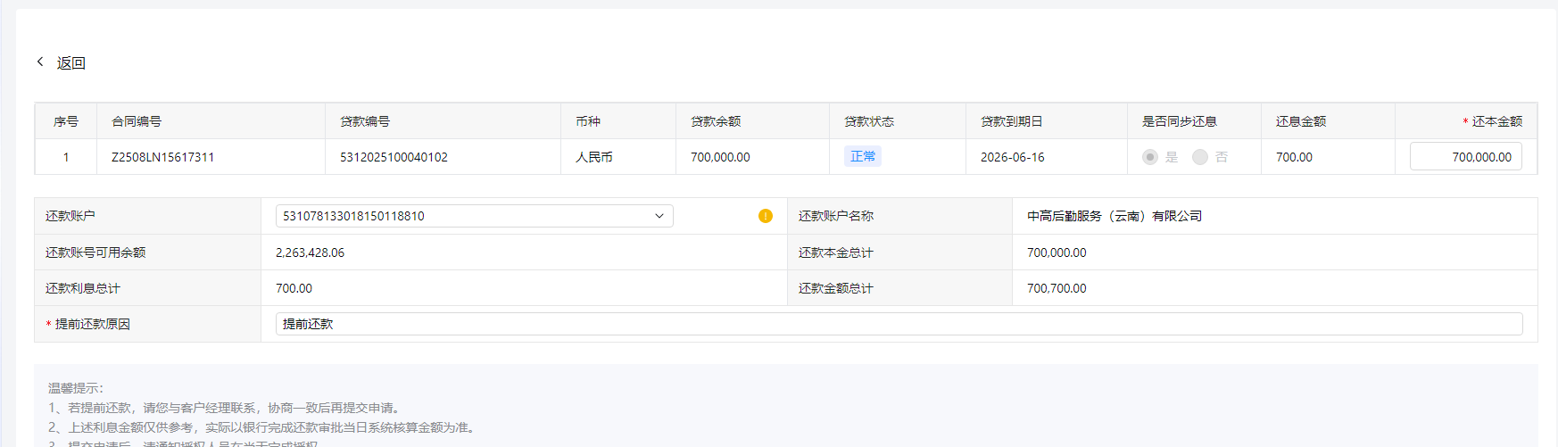Click the back arrow icon

tap(40, 62)
